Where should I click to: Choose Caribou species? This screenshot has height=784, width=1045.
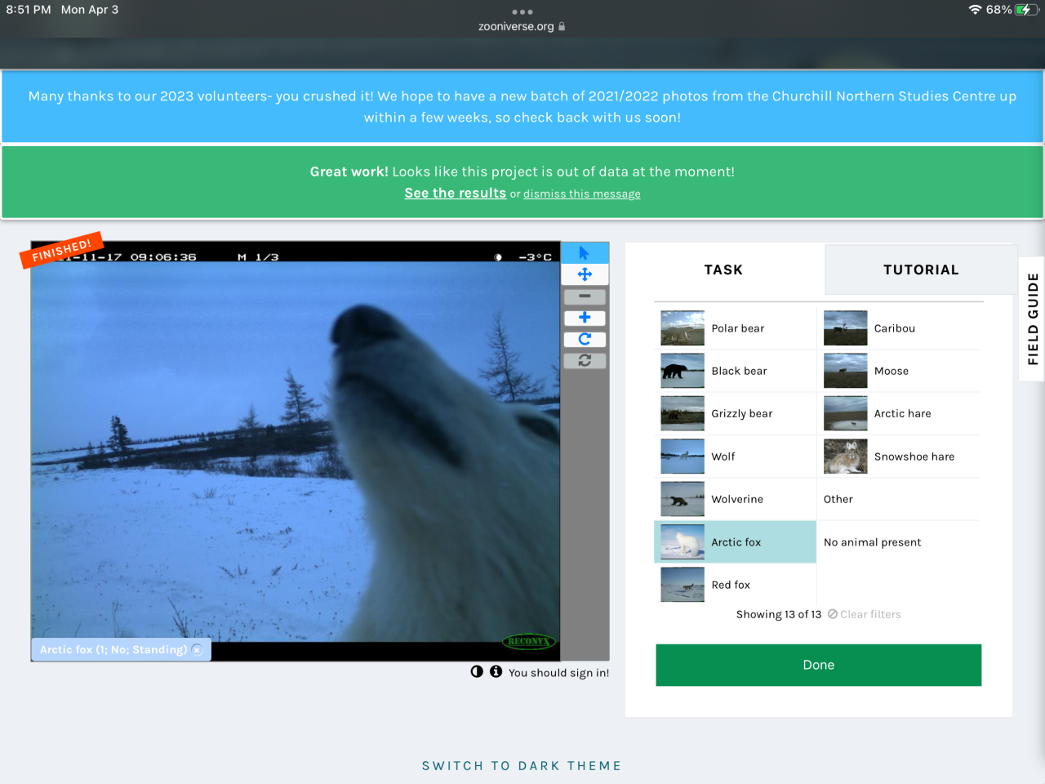[x=899, y=328]
